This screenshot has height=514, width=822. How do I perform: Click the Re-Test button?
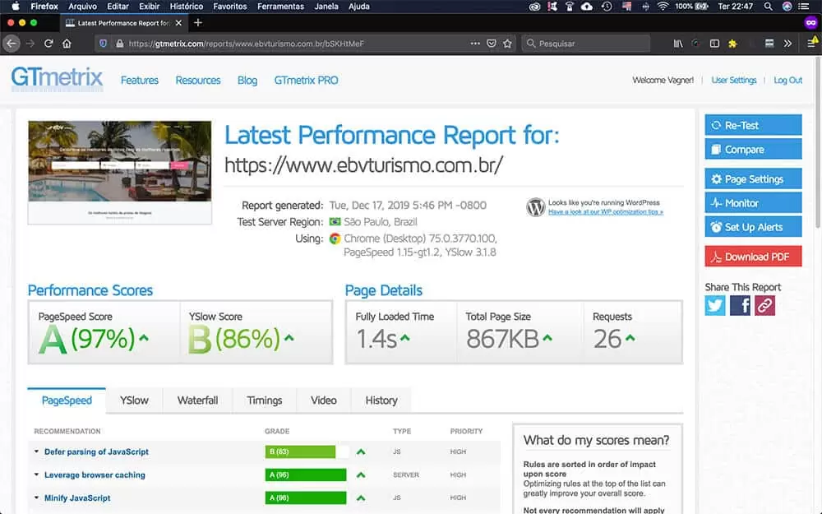753,125
